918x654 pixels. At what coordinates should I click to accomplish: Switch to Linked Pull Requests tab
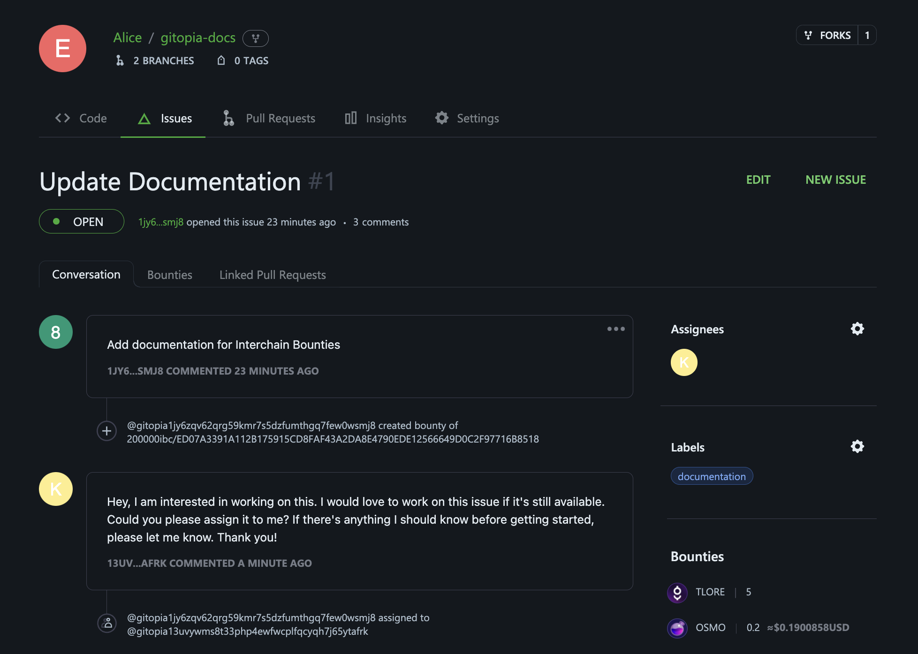(273, 275)
